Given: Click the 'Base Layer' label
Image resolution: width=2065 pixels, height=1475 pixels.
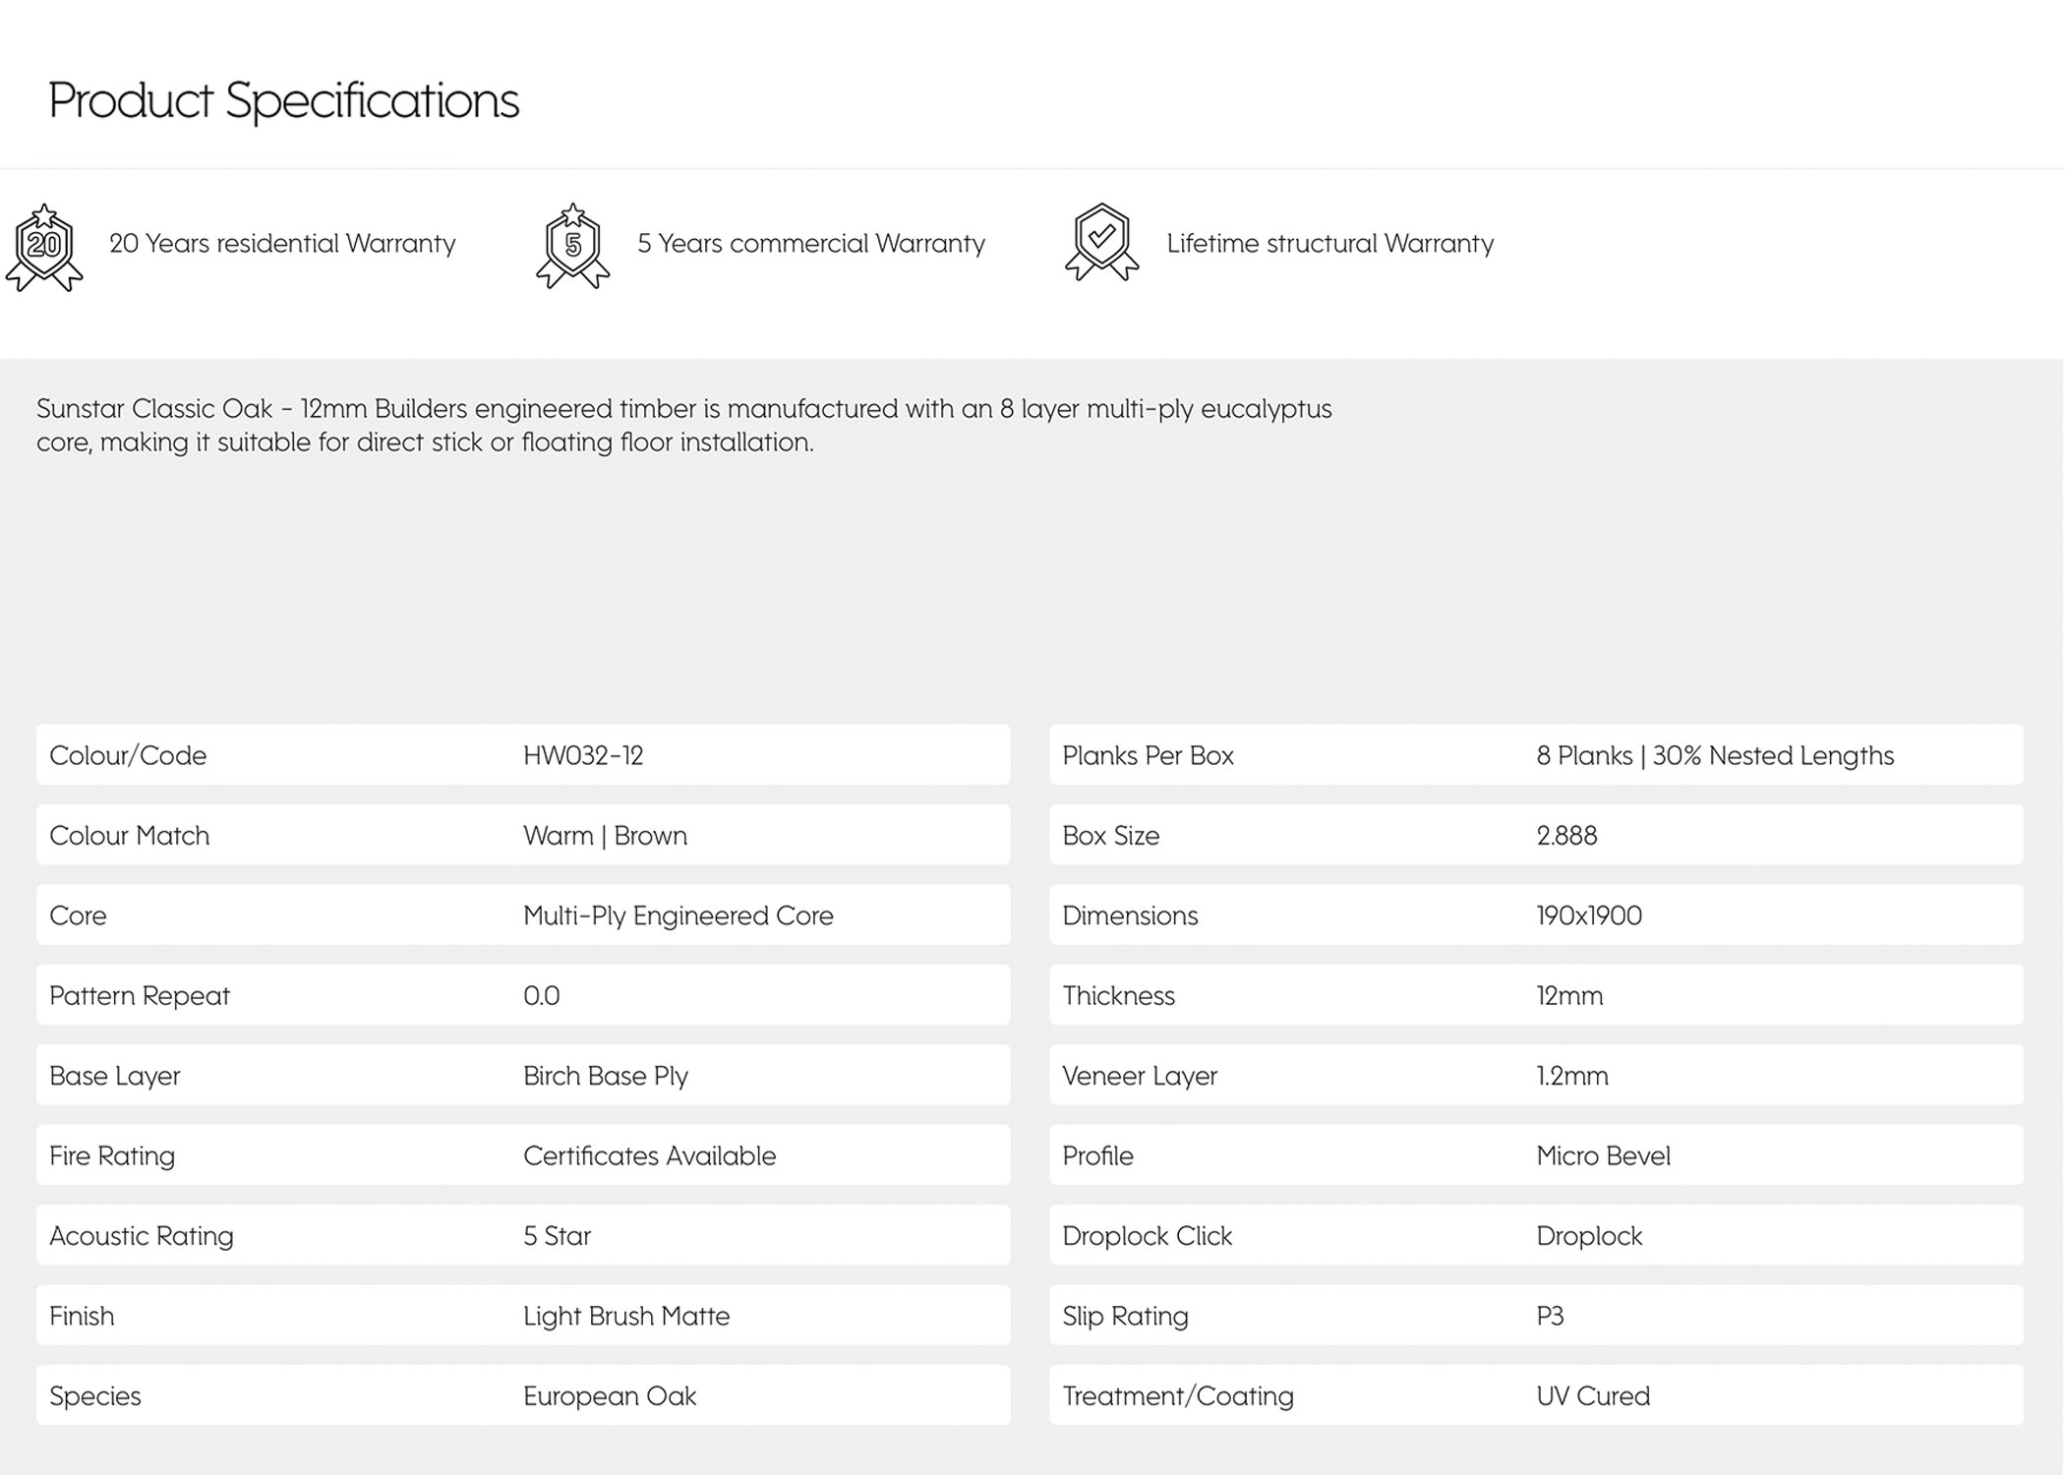Looking at the screenshot, I should pos(115,1076).
